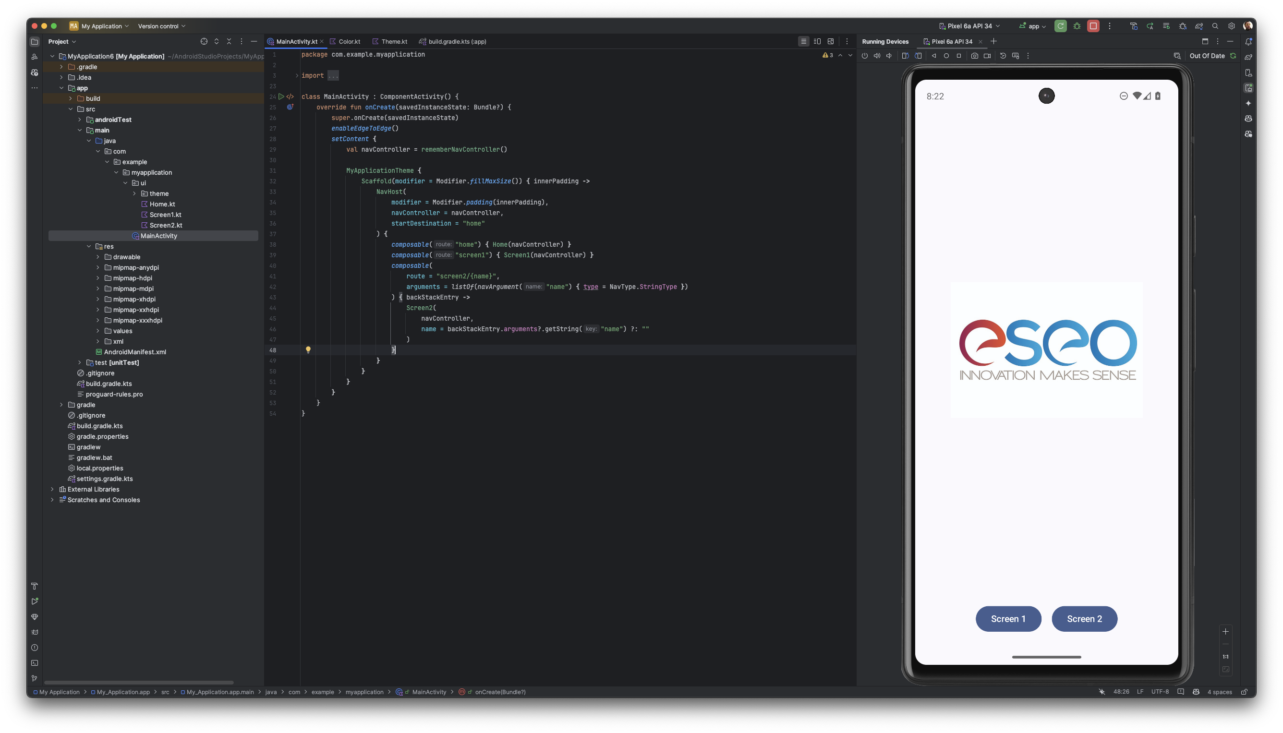This screenshot has width=1283, height=733.
Task: Open My Application project dropdown
Action: [99, 26]
